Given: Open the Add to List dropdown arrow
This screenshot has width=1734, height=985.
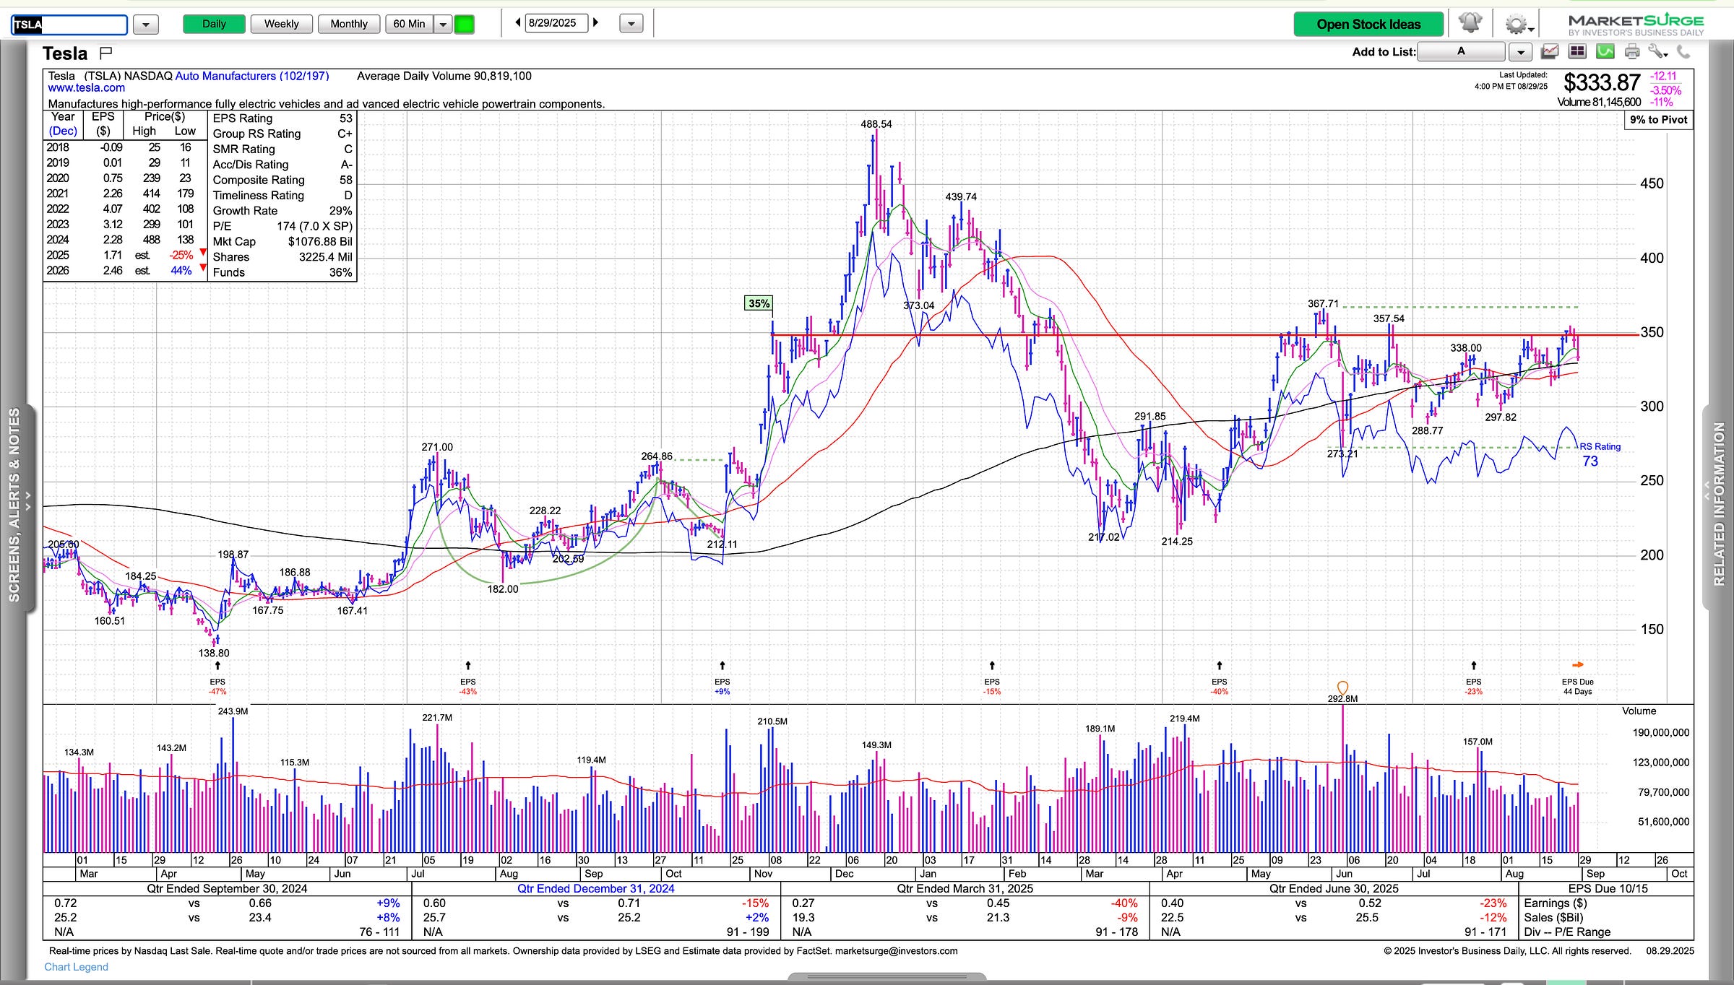Looking at the screenshot, I should pos(1520,52).
